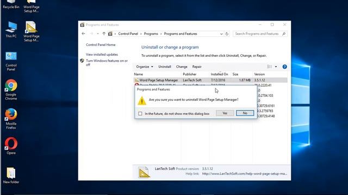The width and height of the screenshot is (348, 195).
Task: Click the 1.87 MB size cell
Action: tap(245, 80)
